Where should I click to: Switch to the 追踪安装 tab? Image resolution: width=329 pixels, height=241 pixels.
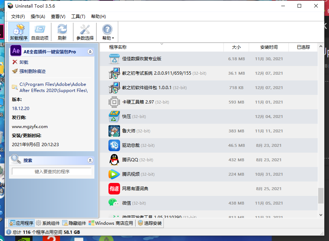[x=150, y=223]
